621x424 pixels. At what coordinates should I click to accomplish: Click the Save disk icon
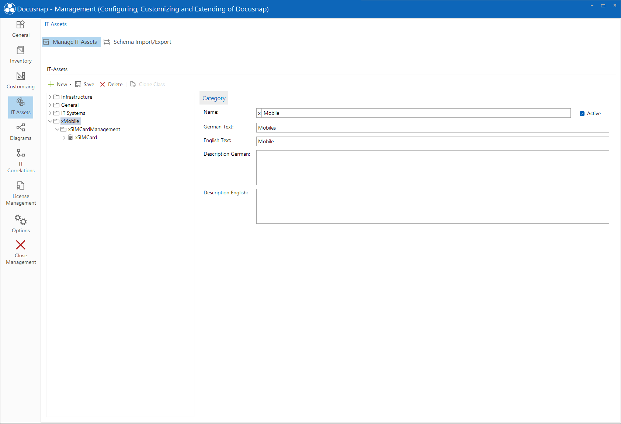tap(78, 84)
